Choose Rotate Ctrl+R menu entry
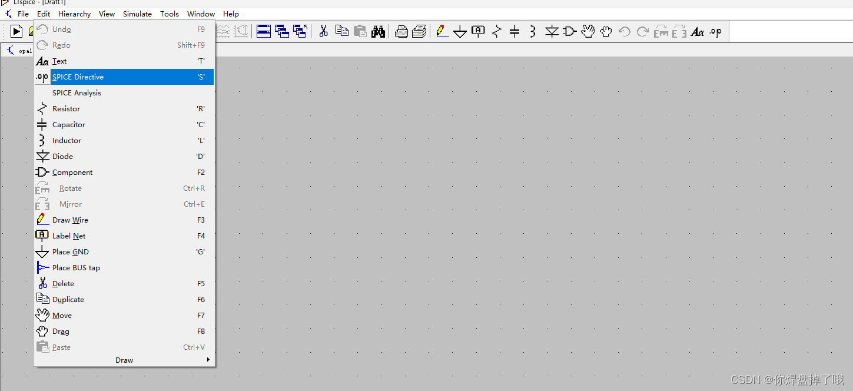 (x=124, y=188)
